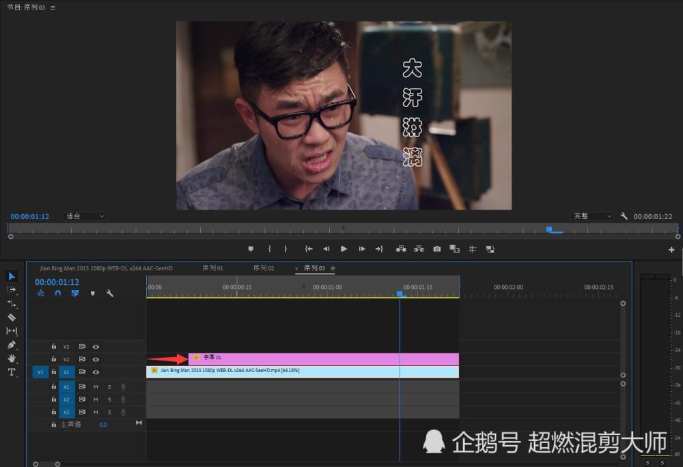
Task: Select the 序列03 timeline tab
Action: 314,268
